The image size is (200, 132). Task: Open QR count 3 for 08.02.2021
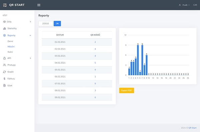coord(95,90)
